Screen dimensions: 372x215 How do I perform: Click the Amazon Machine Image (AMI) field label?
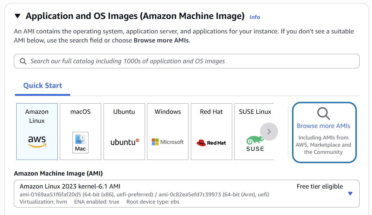58,173
